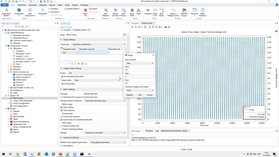279x157 pixels.
Task: Collapse the Study Settings section
Action: tap(61, 40)
